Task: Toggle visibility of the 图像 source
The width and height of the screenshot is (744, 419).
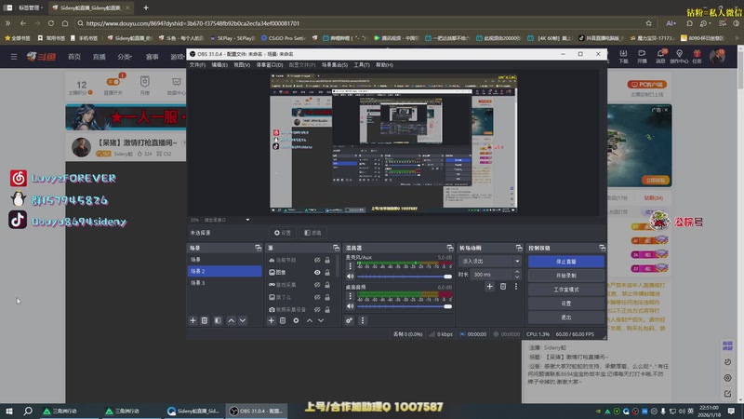Action: point(317,273)
